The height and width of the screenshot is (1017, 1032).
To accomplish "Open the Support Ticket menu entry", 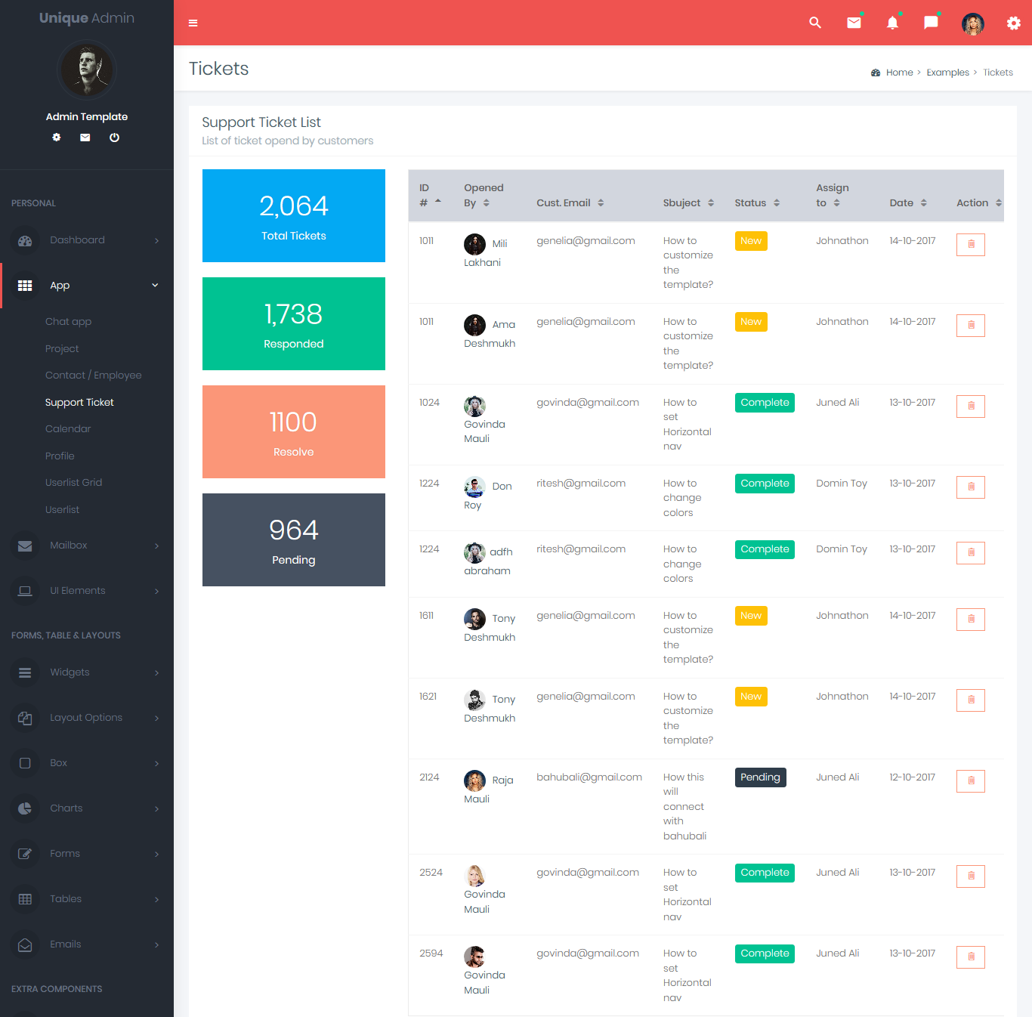I will [79, 402].
